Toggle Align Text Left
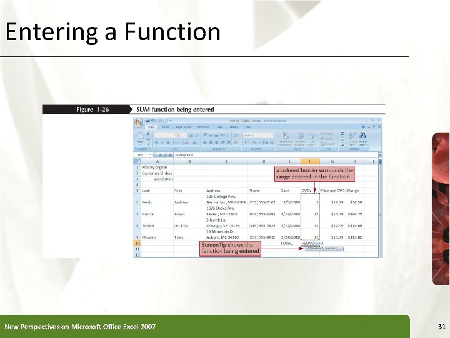This screenshot has width=450, height=338. coord(206,142)
